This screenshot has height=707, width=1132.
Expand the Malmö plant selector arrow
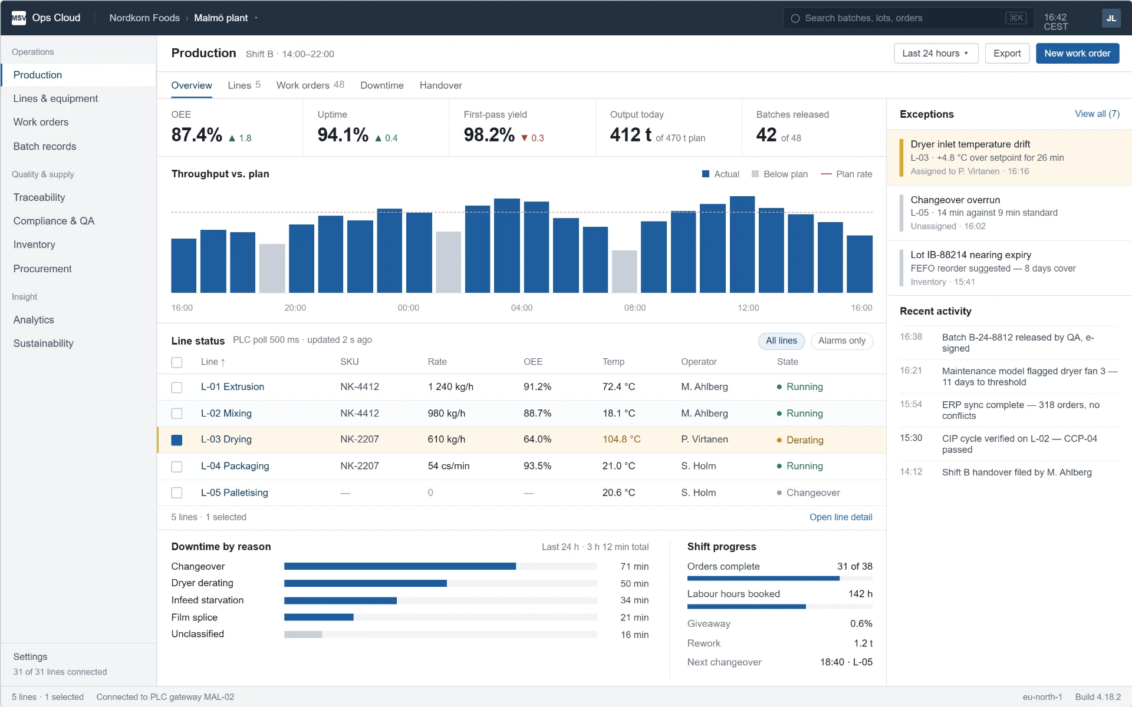(256, 18)
